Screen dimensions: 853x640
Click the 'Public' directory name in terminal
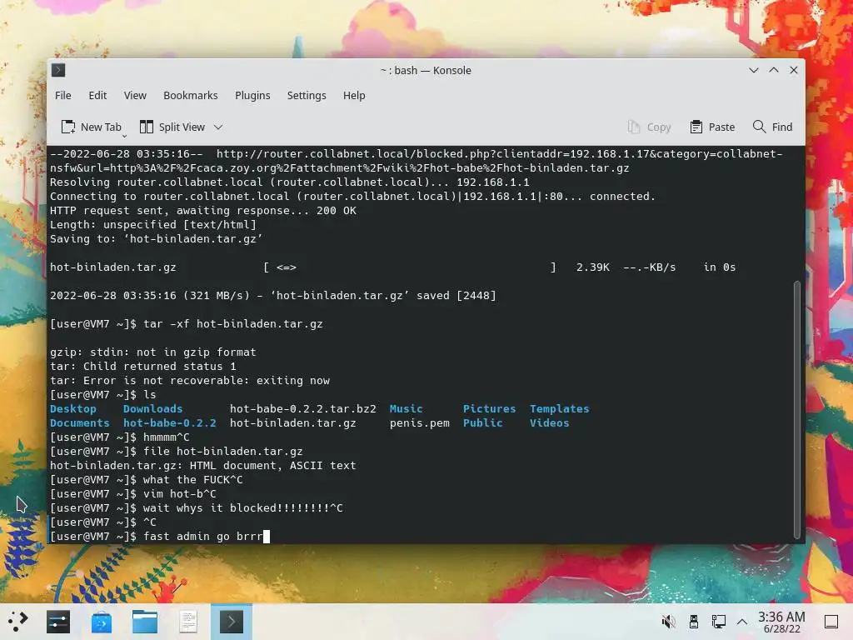coord(482,422)
